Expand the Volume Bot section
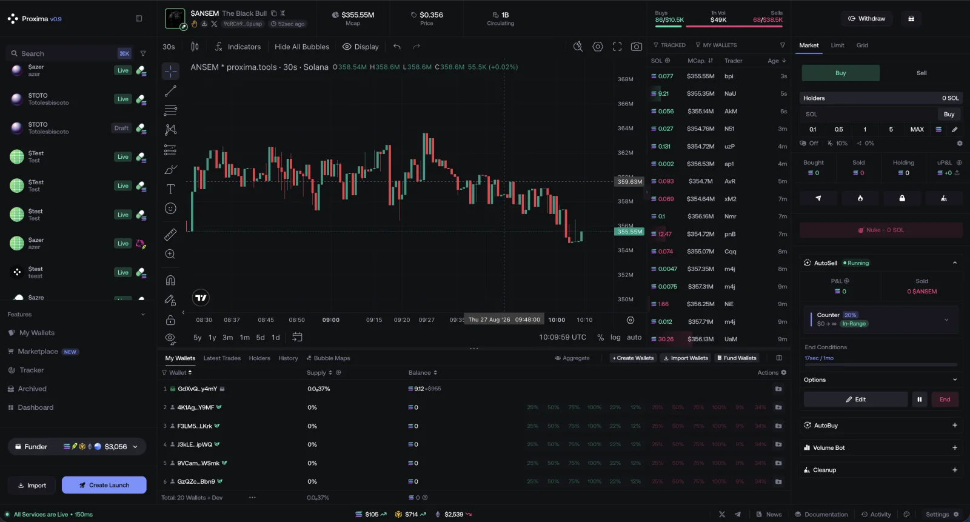This screenshot has height=522, width=970. tap(955, 448)
